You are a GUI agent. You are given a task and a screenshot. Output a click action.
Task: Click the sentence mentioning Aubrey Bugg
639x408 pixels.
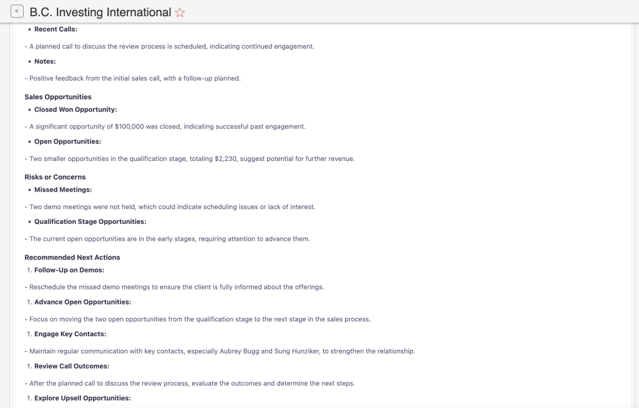(222, 351)
